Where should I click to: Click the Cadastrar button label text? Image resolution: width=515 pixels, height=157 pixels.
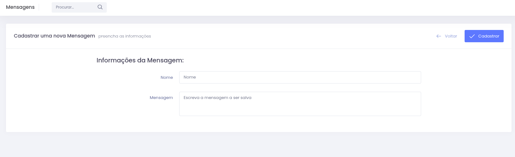click(489, 36)
